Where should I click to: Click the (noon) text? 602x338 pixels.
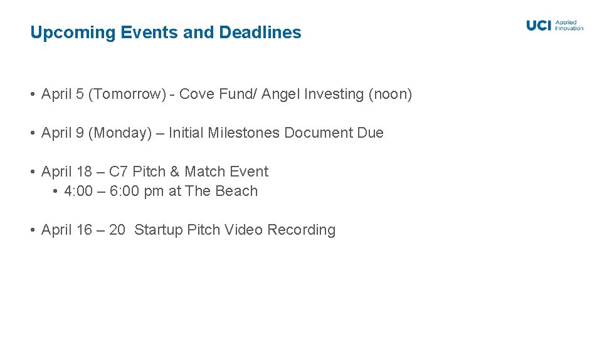[x=390, y=95]
